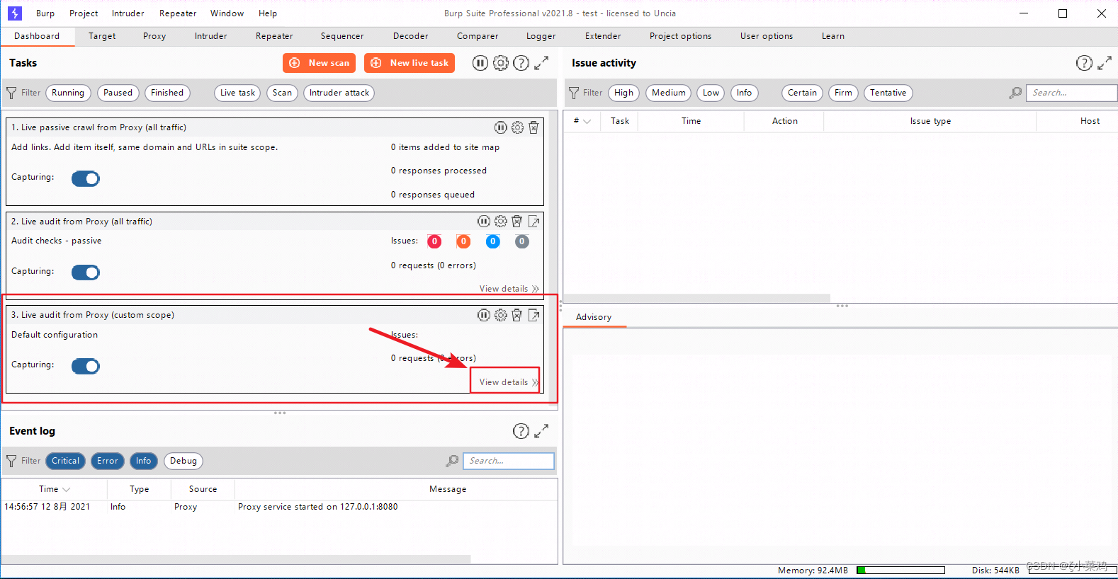Click the Tasks filter funnel icon
The width and height of the screenshot is (1118, 579).
click(11, 93)
